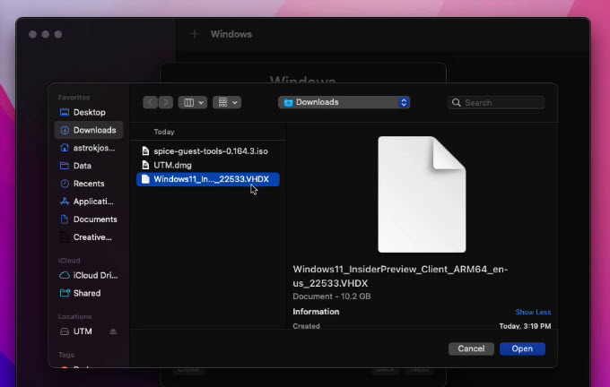This screenshot has height=387, width=610.
Task: Click the Cancel button
Action: pyautogui.click(x=471, y=348)
